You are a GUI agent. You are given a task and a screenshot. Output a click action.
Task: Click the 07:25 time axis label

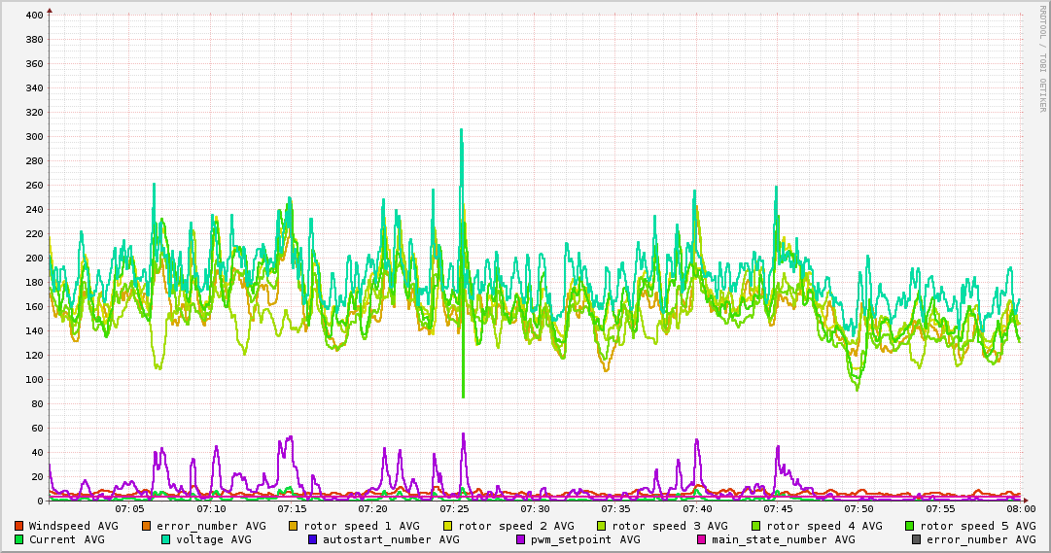pos(454,509)
